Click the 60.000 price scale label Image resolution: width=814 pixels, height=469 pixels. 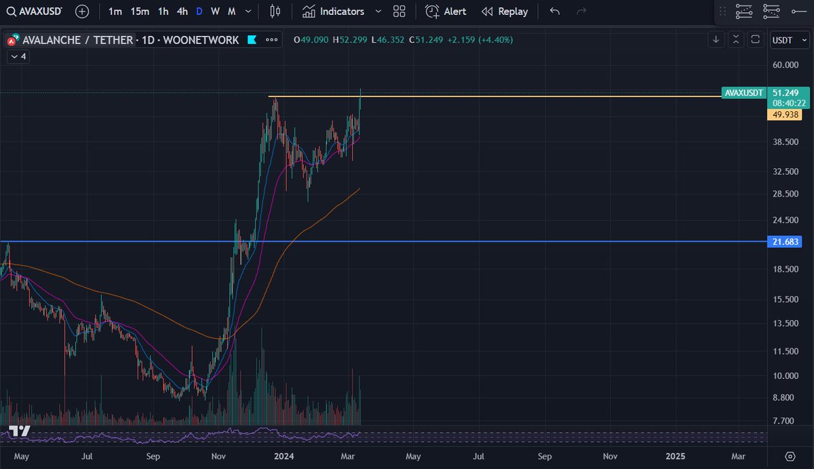point(786,65)
